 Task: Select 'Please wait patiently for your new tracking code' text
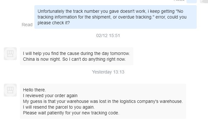coord(71,113)
